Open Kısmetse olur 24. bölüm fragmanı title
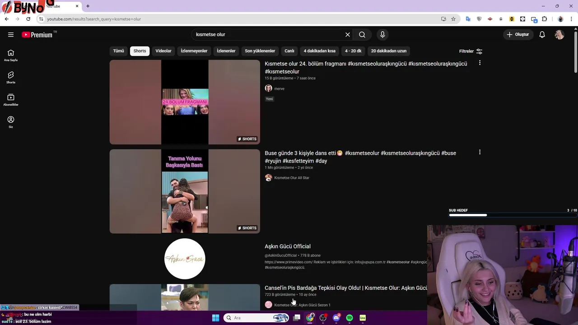578x325 pixels. point(366,68)
